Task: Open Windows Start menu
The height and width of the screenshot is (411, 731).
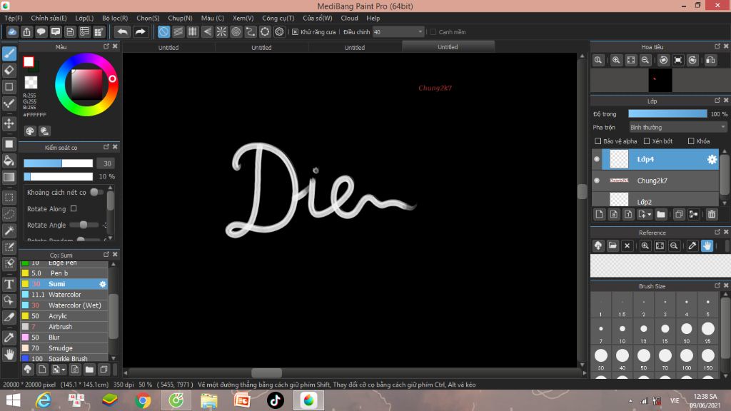Action: pos(13,400)
